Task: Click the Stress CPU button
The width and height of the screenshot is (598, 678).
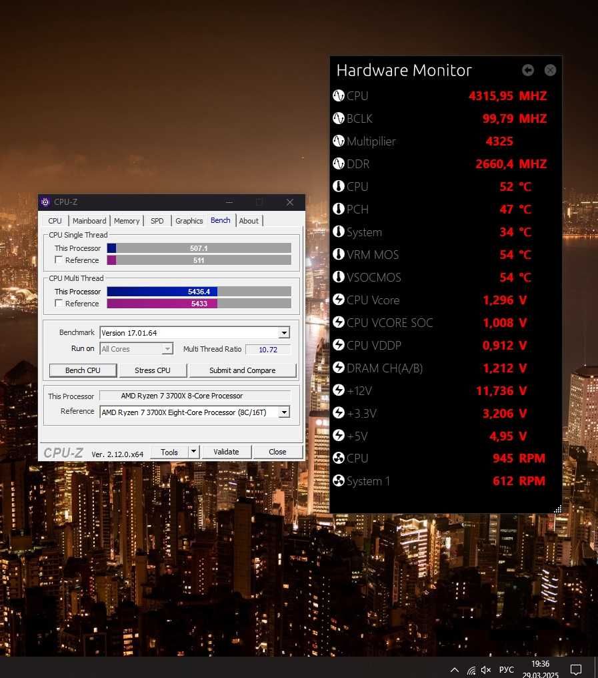Action: click(153, 370)
